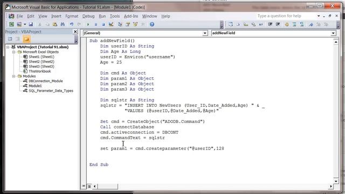Image resolution: width=345 pixels, height=194 pixels.
Task: Click the Complete Word icon
Action: click(261, 24)
